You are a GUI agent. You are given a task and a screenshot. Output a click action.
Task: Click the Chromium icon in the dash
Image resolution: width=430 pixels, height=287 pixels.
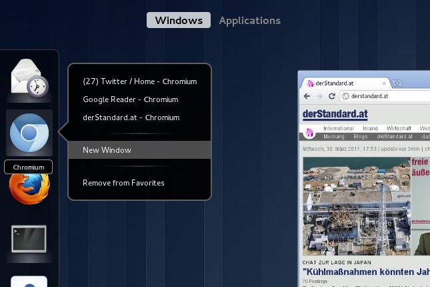point(29,133)
